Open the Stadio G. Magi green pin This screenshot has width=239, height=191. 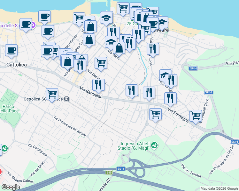pyautogui.click(x=154, y=145)
